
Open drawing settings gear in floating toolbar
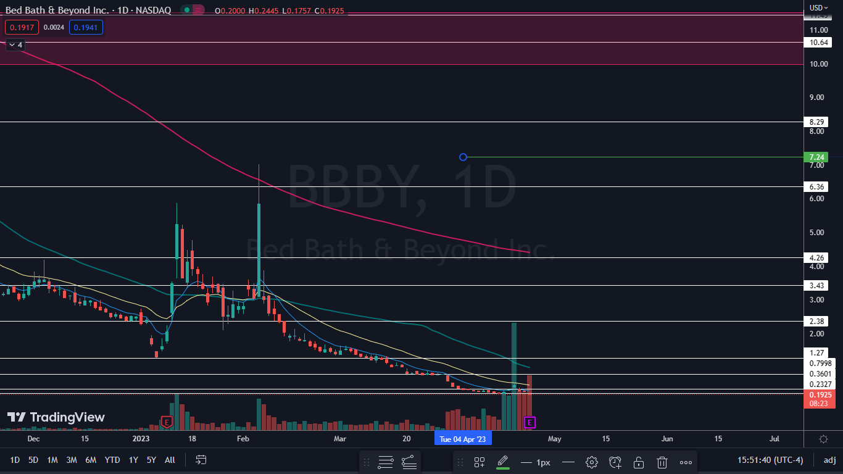pos(592,462)
